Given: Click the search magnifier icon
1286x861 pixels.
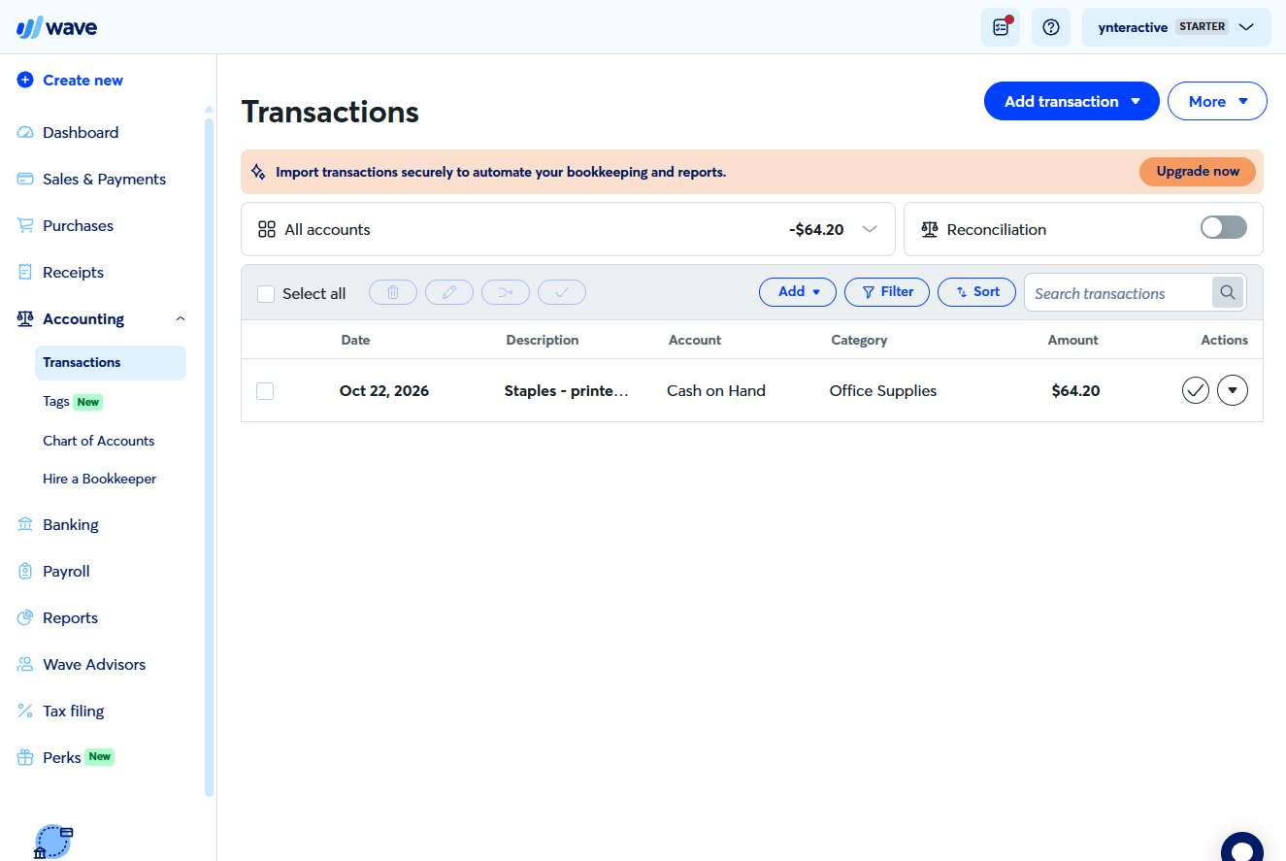Looking at the screenshot, I should 1228,292.
